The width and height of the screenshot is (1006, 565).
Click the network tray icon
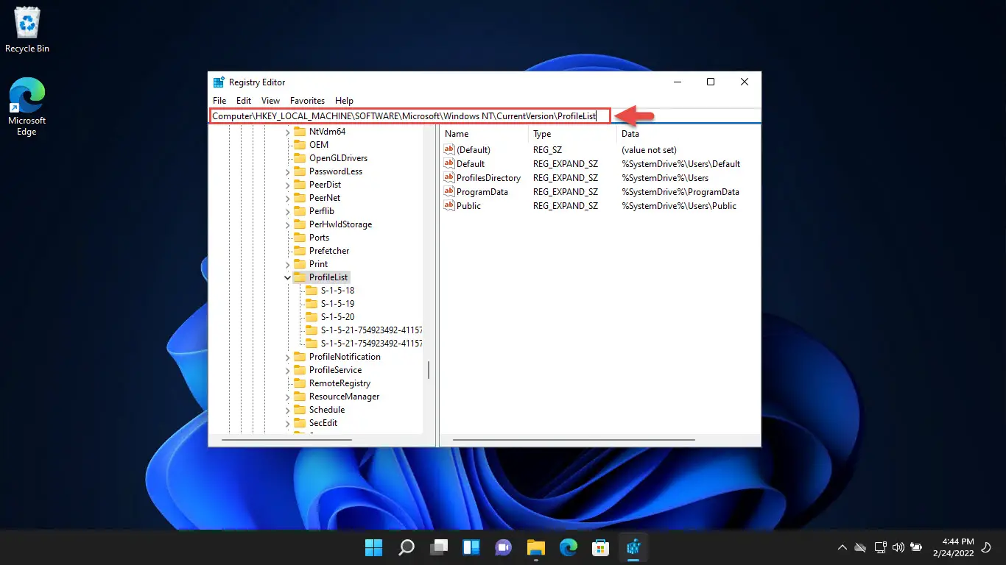point(880,547)
